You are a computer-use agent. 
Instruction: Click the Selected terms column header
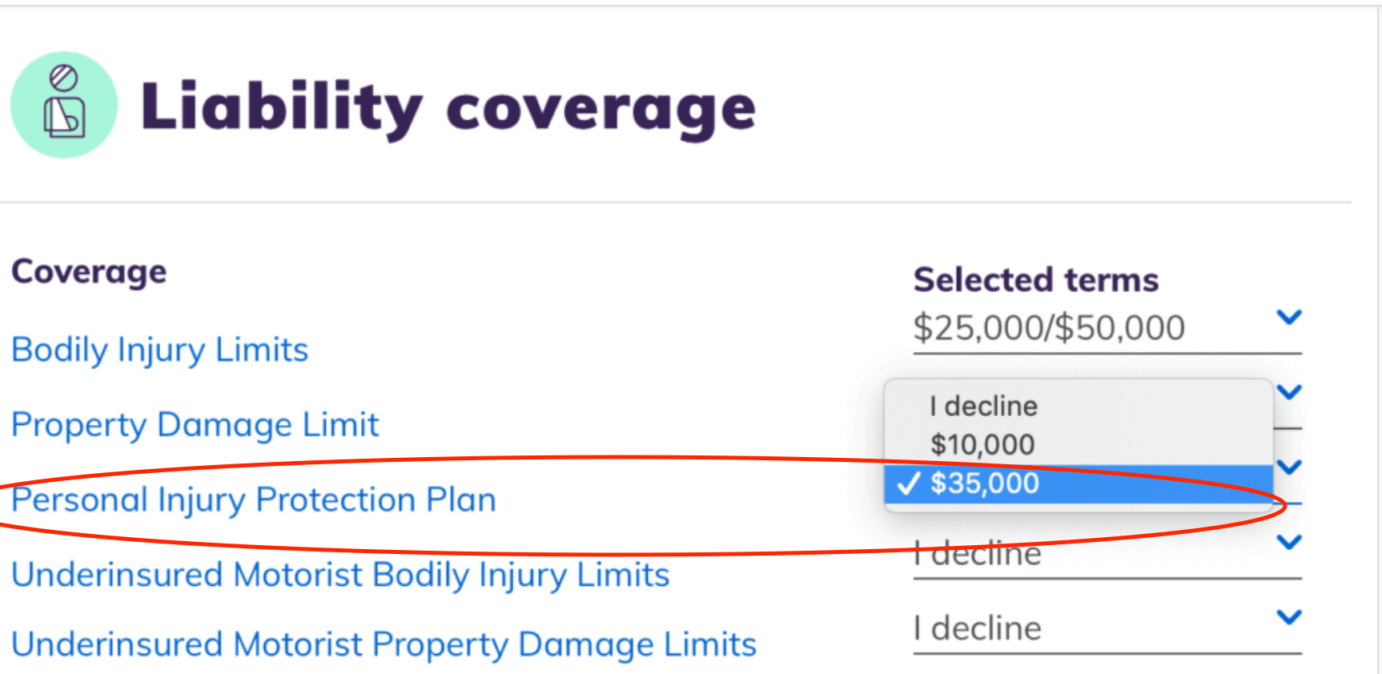1036,280
